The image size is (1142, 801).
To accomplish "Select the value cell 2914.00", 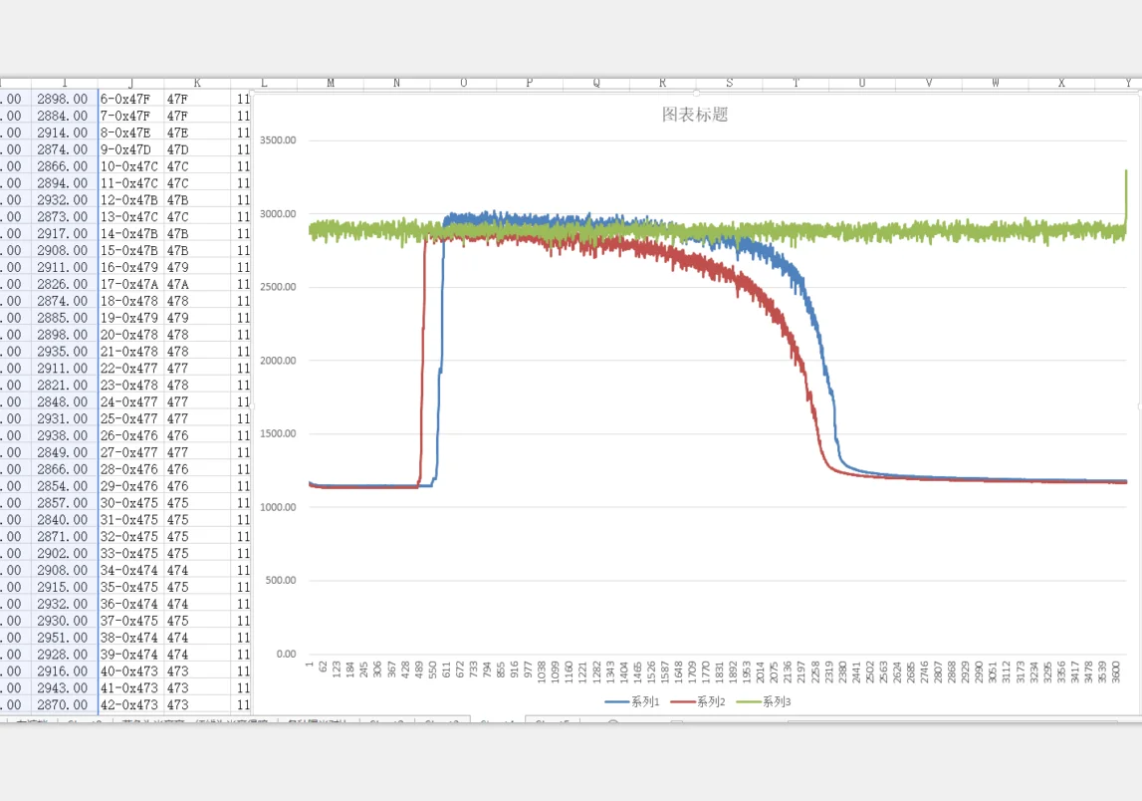I will (64, 132).
